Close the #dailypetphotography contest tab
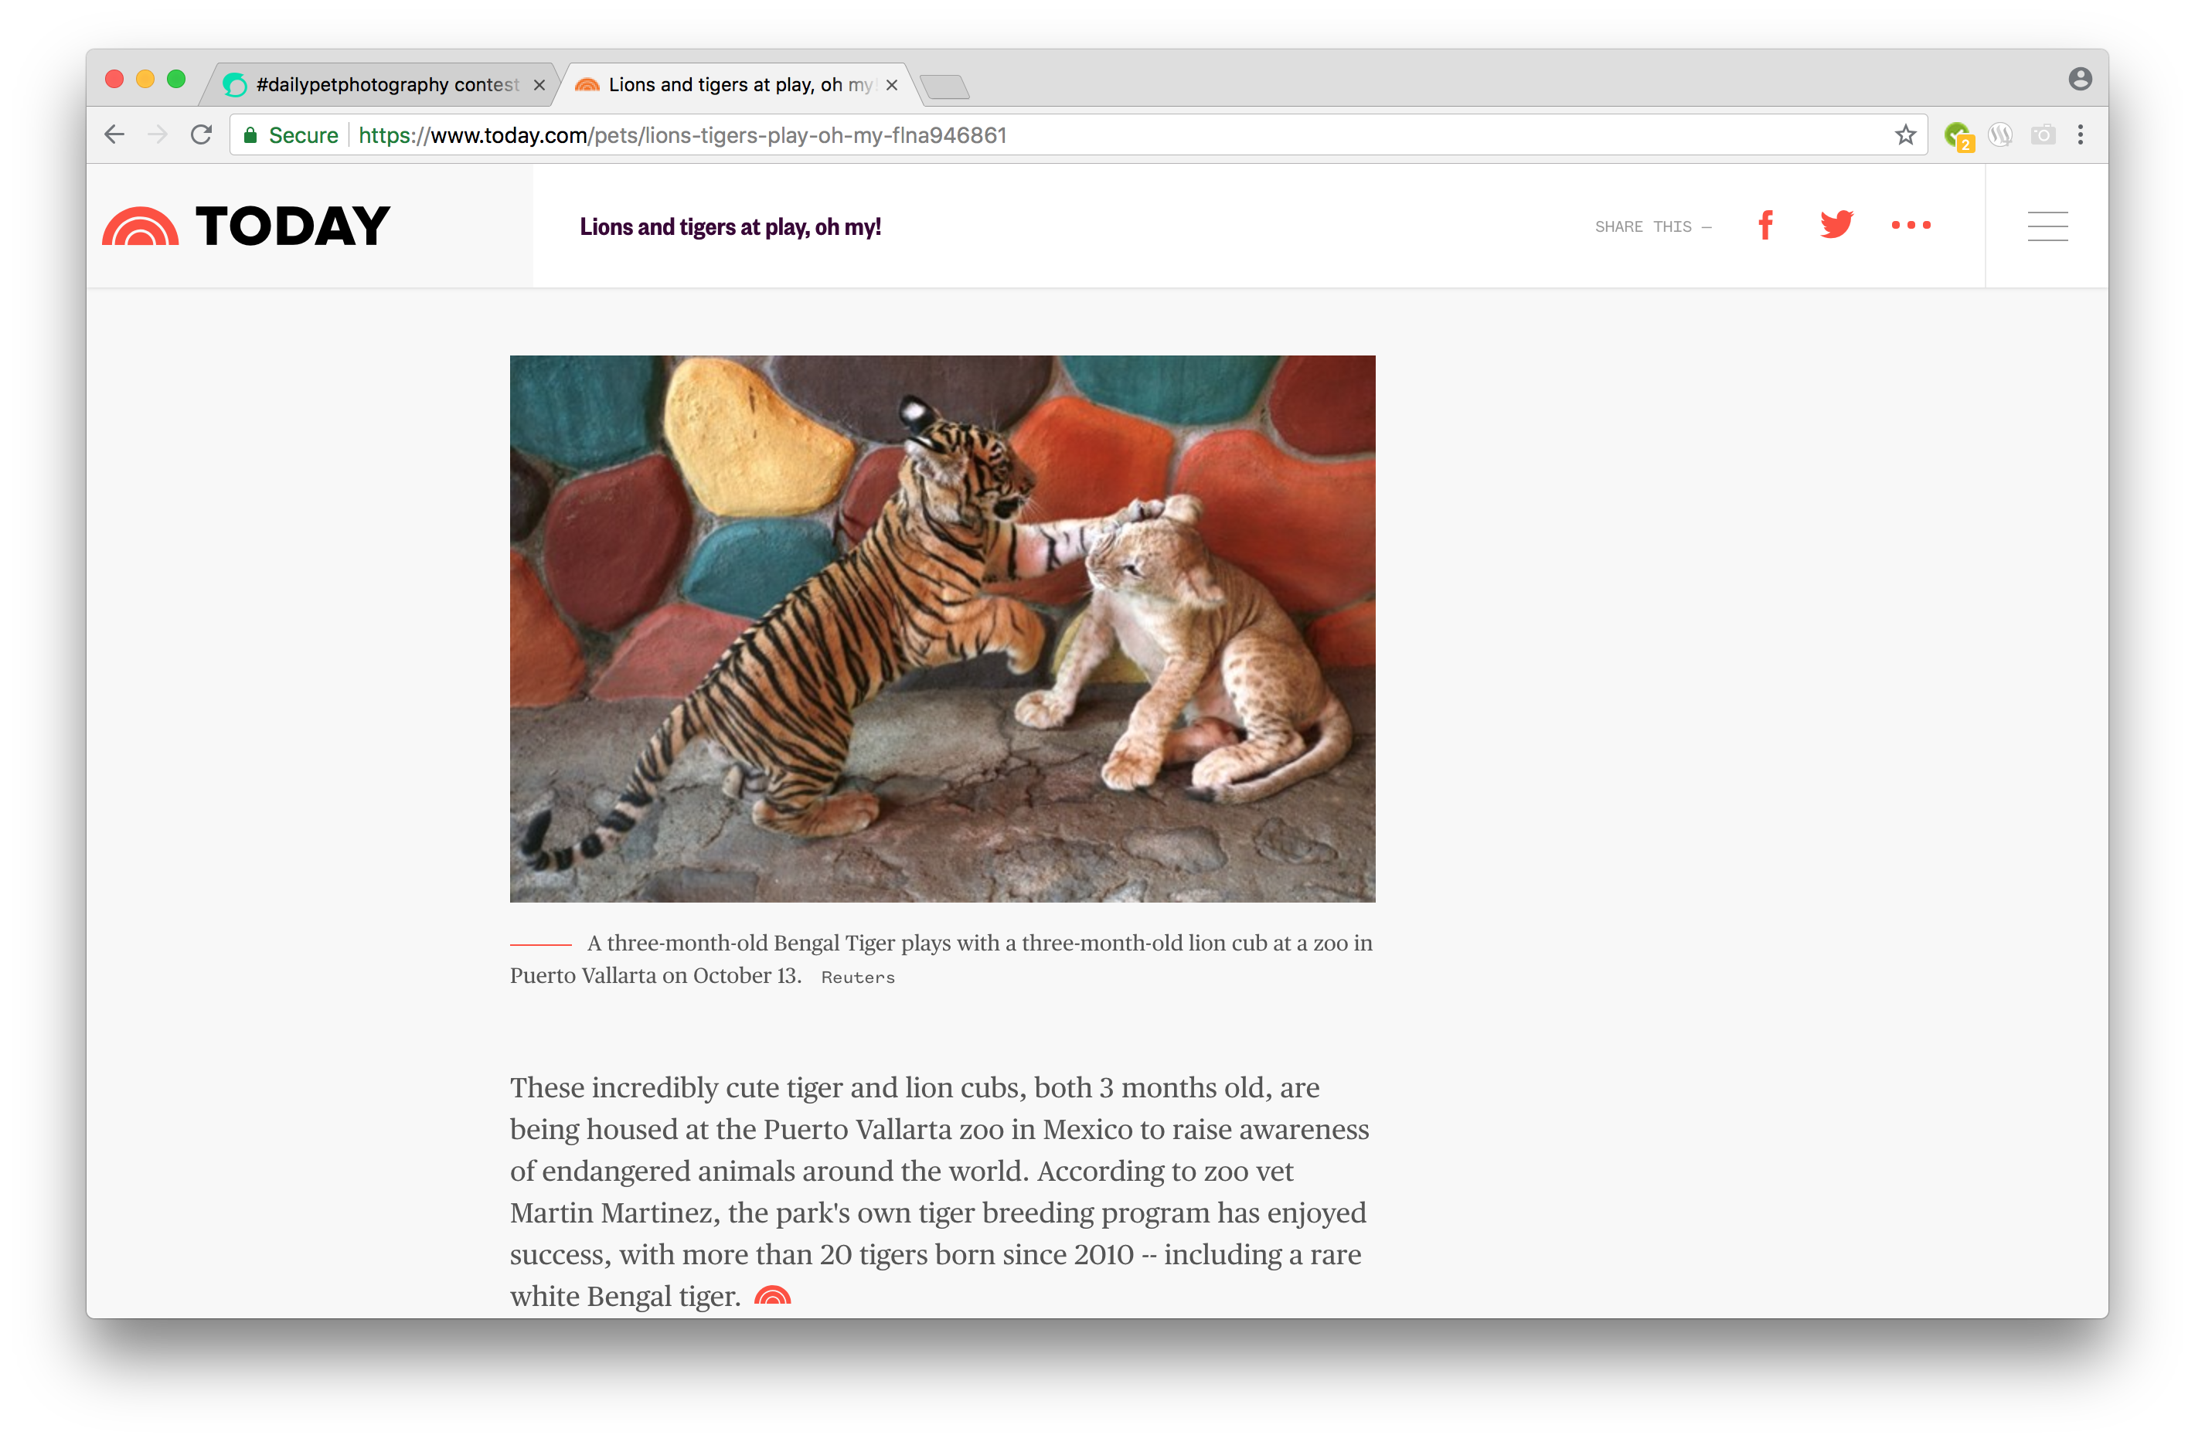The width and height of the screenshot is (2195, 1442). (x=539, y=84)
